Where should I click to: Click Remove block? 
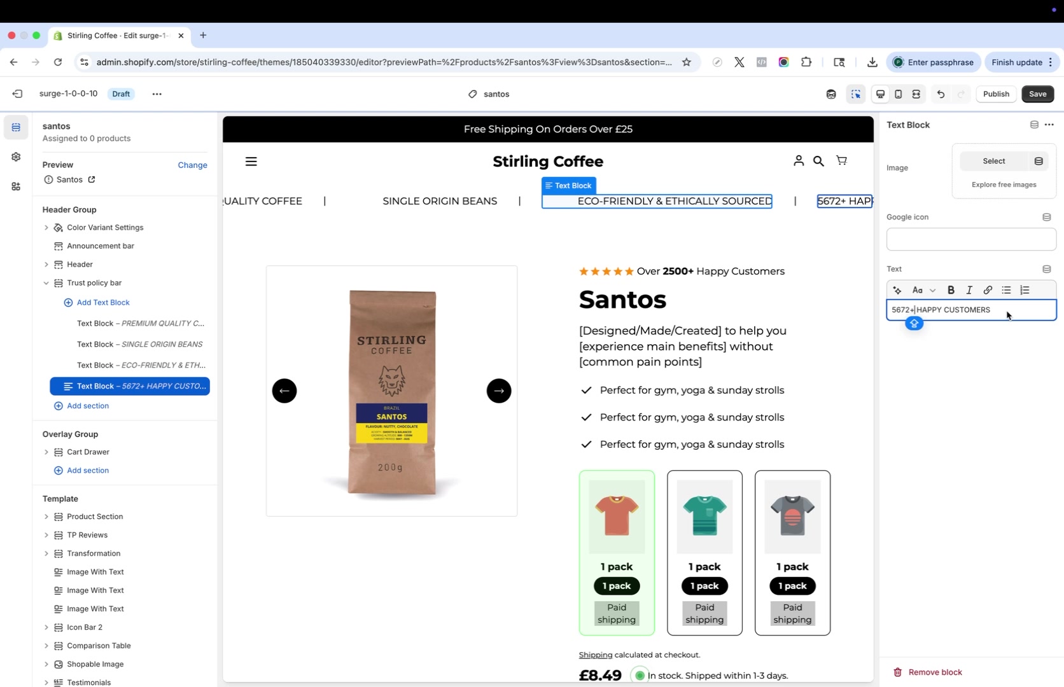[x=928, y=672]
